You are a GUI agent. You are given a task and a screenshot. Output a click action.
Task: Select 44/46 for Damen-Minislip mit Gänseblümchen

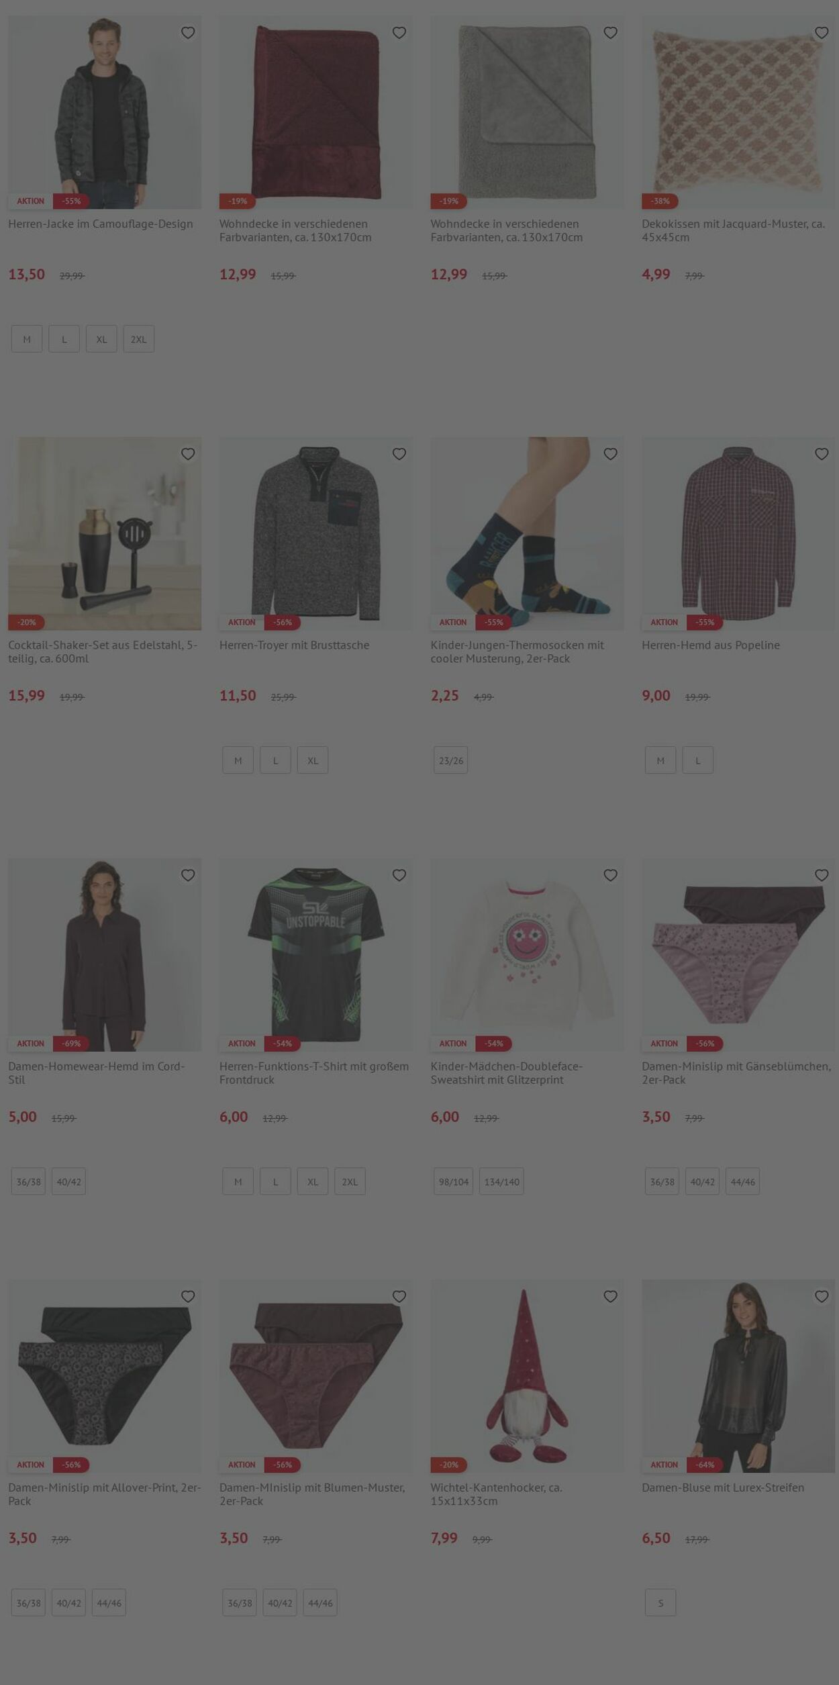[x=742, y=1181]
